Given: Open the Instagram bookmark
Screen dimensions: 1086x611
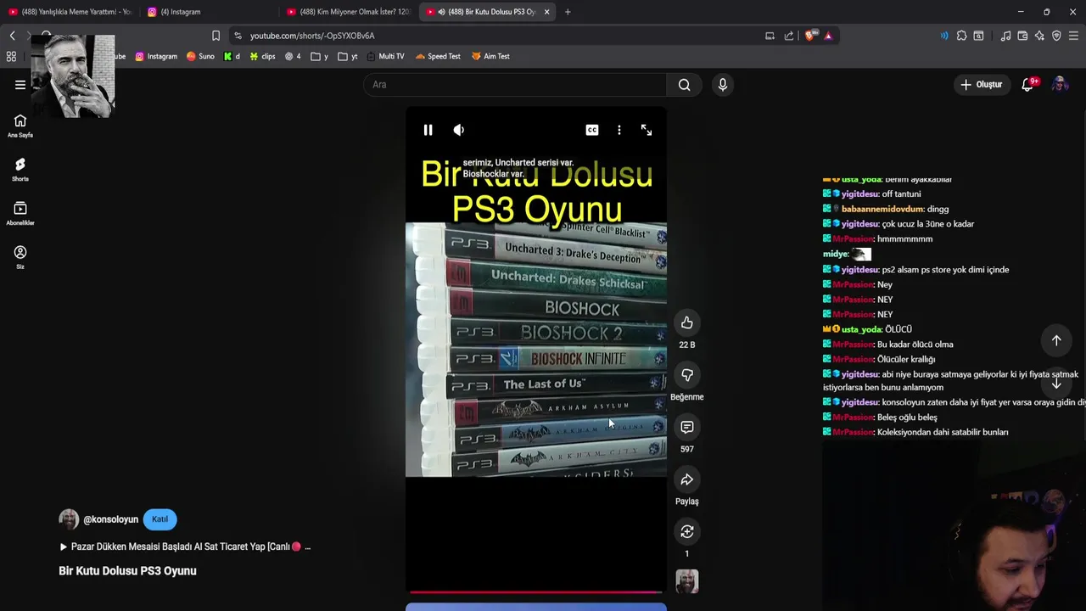Looking at the screenshot, I should click(x=156, y=56).
